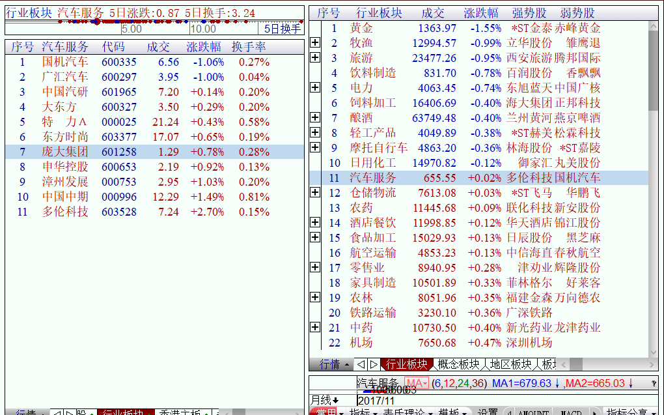Open the 行情 menu above the MA chart
664x415 pixels.
tap(335, 364)
